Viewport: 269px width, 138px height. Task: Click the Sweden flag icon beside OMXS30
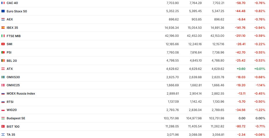[x=3, y=77]
